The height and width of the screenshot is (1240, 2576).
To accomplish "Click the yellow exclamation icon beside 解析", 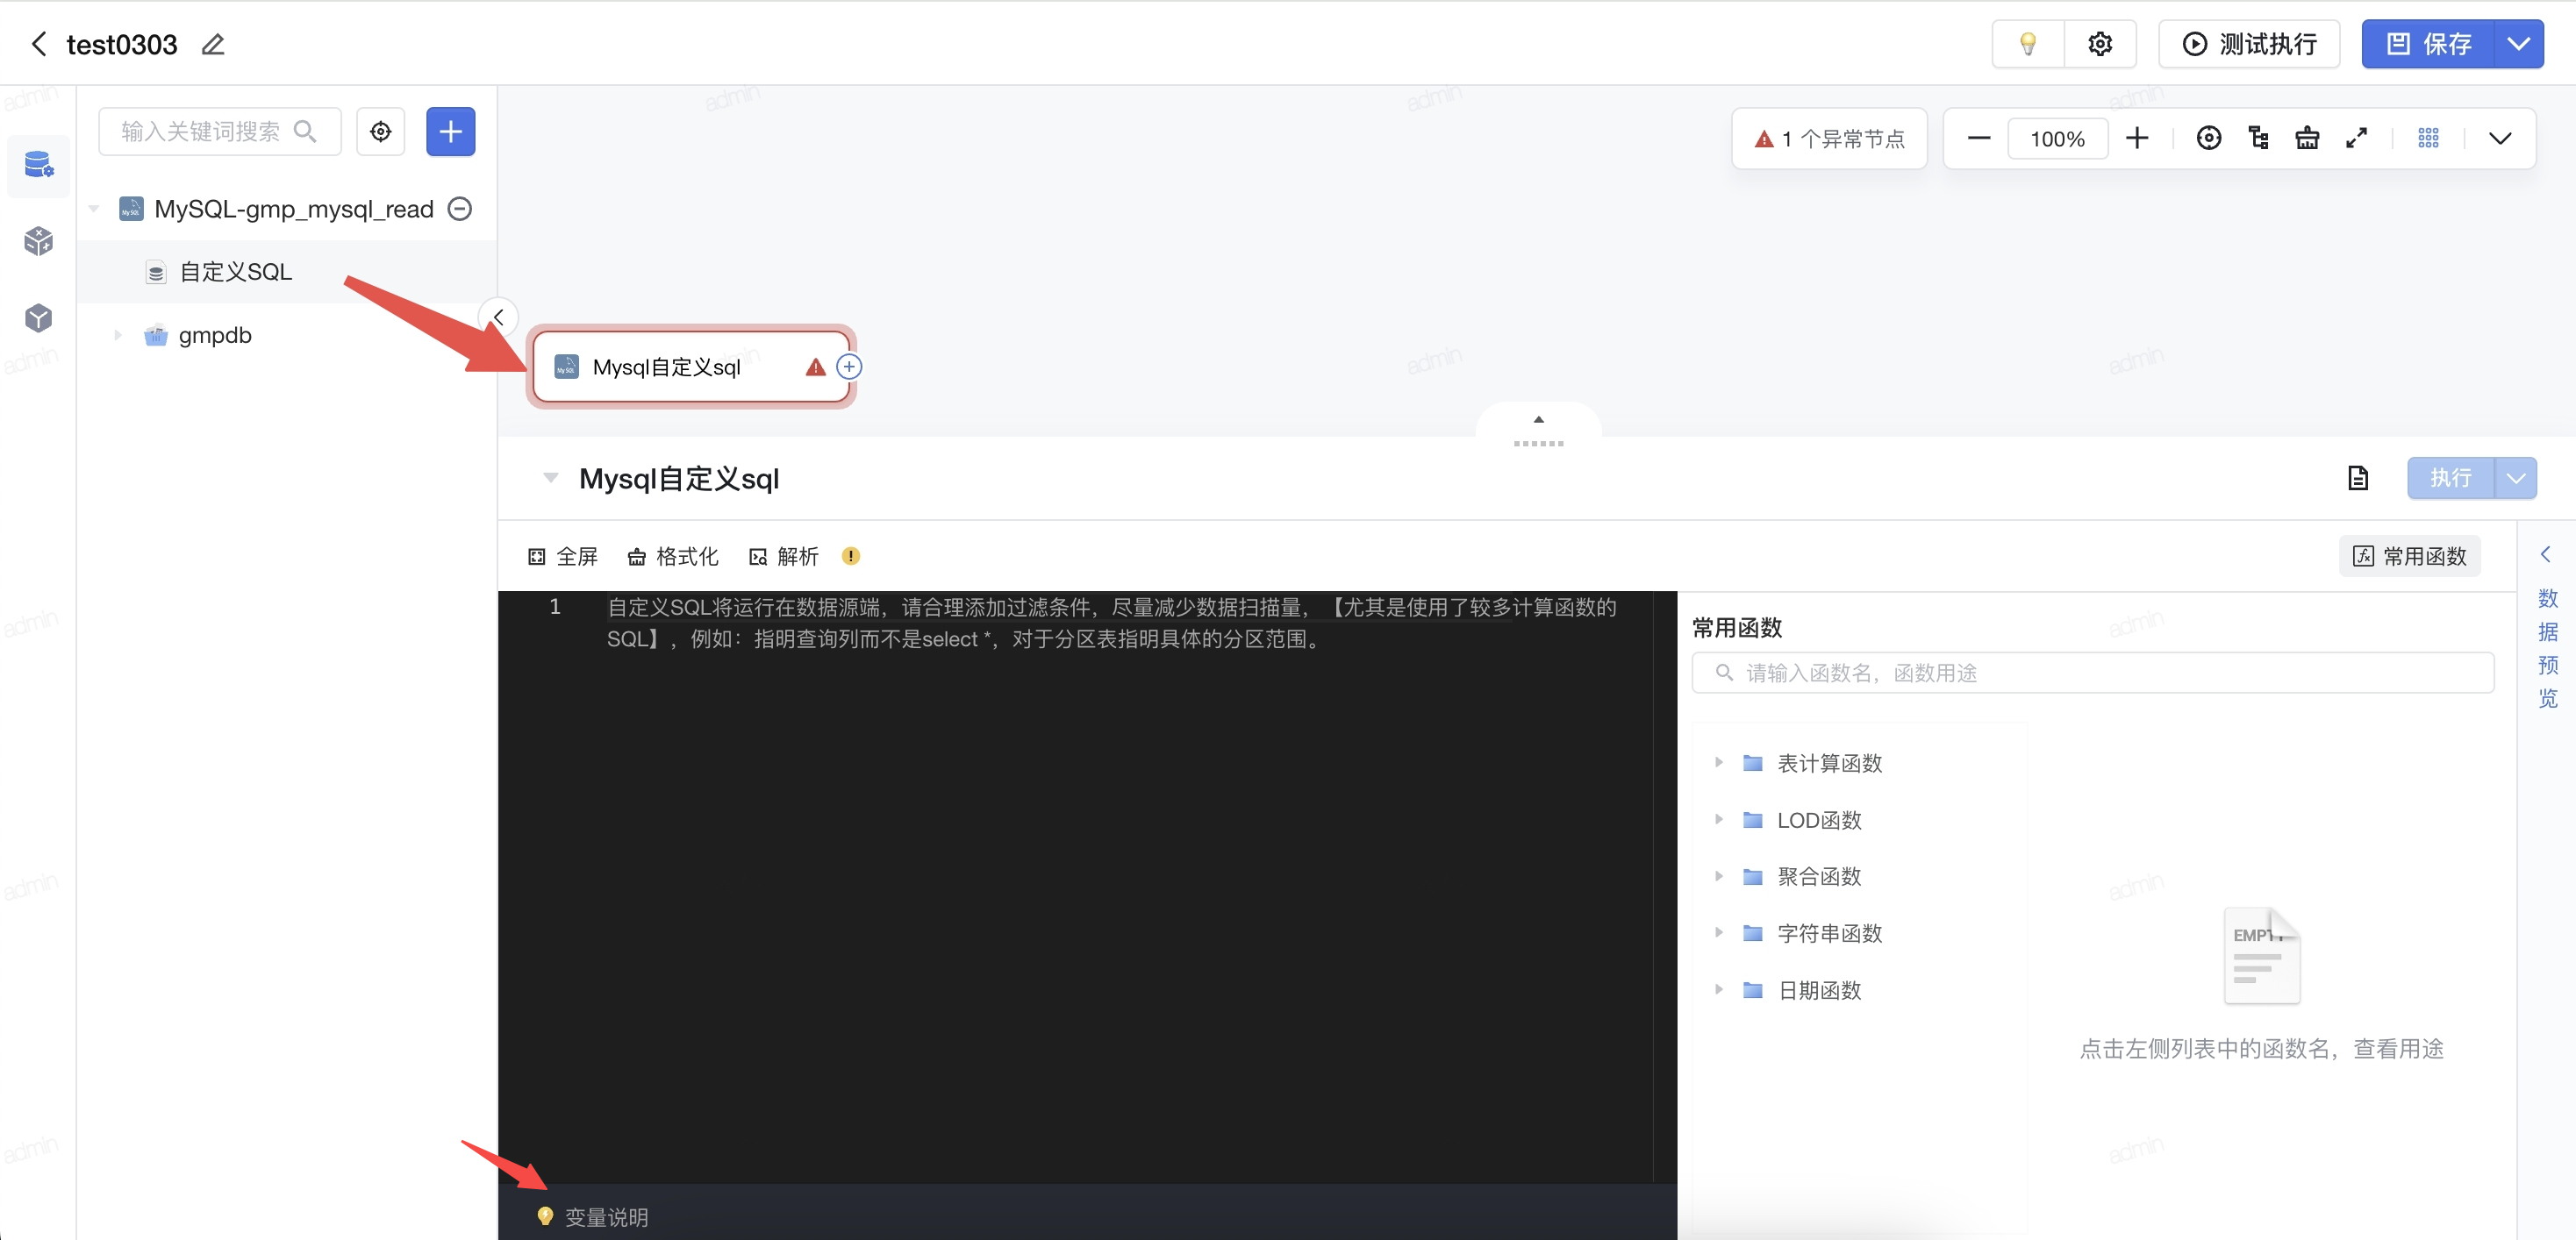I will click(x=851, y=556).
